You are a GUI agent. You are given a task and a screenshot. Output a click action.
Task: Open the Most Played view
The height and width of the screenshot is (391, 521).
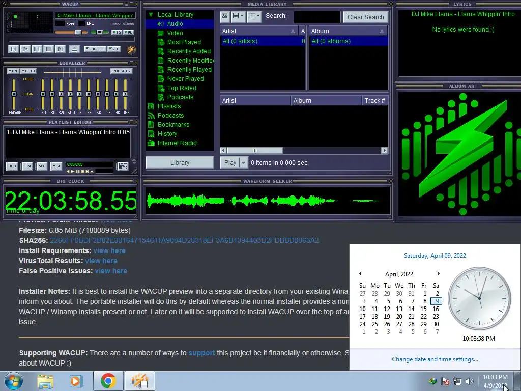click(184, 42)
